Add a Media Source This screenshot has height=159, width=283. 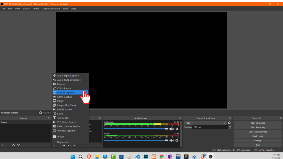point(70,109)
